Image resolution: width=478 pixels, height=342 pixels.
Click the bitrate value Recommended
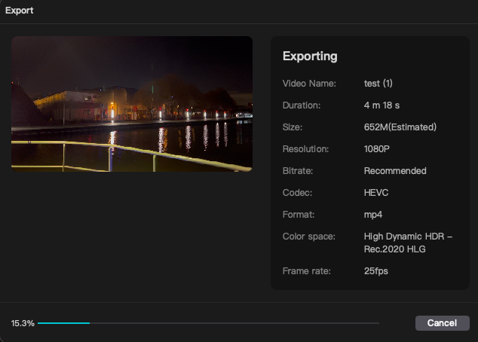(395, 171)
